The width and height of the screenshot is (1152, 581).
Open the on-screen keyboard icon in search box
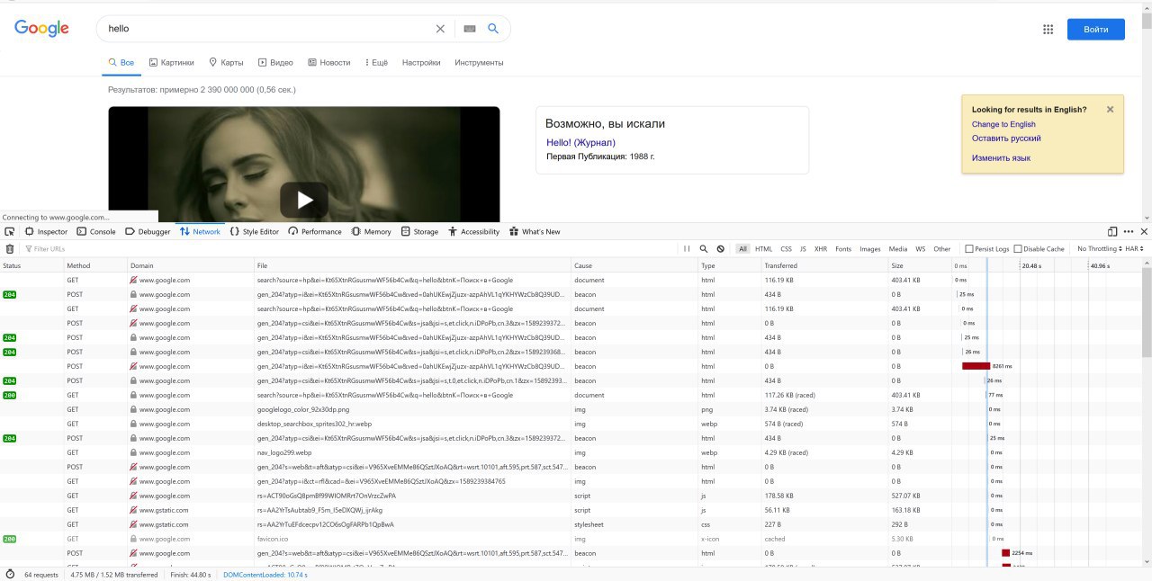click(x=469, y=29)
